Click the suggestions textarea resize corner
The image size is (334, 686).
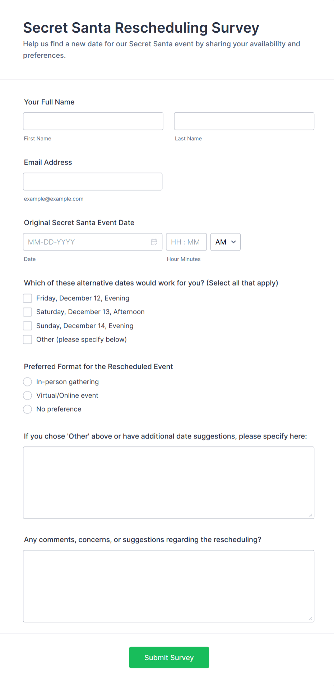(x=310, y=515)
